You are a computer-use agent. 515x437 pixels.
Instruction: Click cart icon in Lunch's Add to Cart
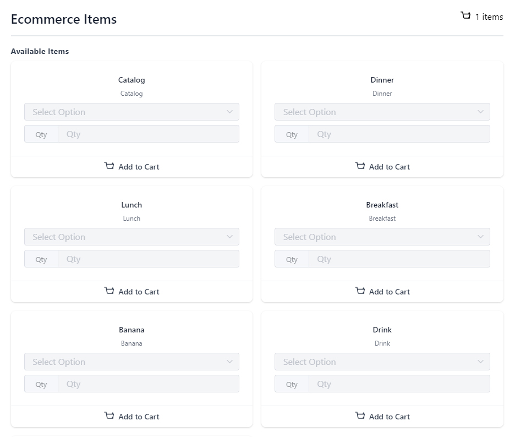109,291
